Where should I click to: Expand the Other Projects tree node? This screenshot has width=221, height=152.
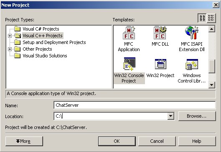10,49
